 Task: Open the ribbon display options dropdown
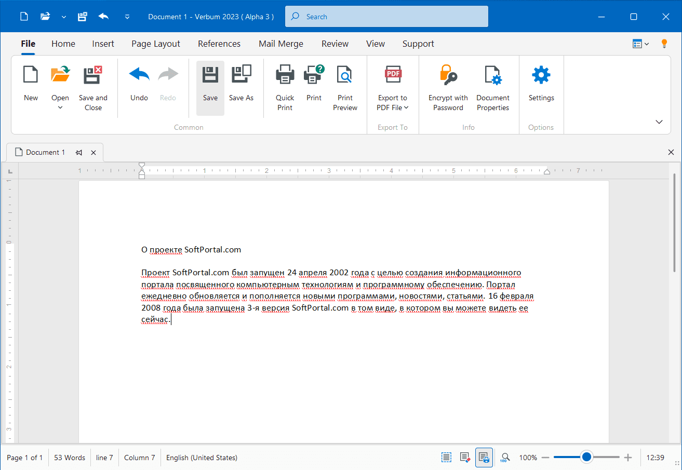[x=641, y=44]
